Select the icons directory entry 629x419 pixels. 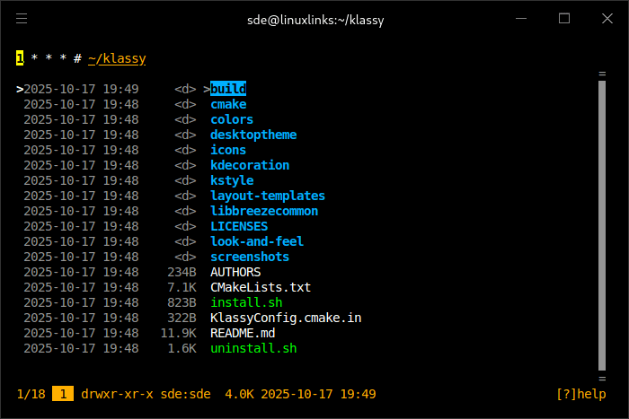(x=228, y=150)
